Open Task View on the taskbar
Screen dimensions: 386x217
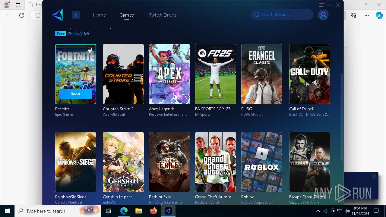pyautogui.click(x=109, y=211)
